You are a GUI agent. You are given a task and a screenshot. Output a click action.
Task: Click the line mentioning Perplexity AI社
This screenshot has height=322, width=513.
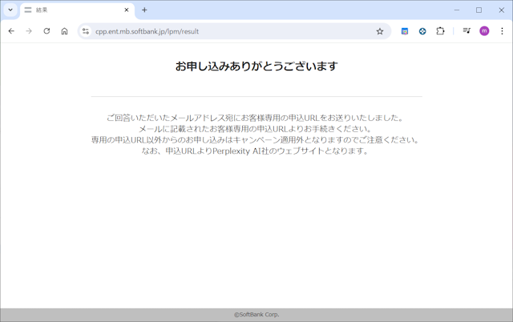click(256, 151)
